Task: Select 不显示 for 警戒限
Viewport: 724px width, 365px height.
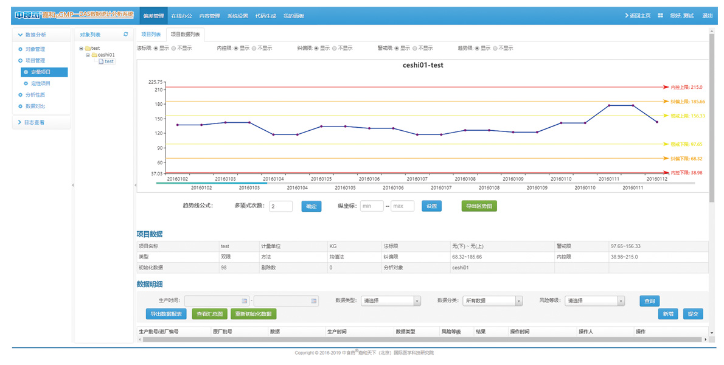Action: click(415, 47)
